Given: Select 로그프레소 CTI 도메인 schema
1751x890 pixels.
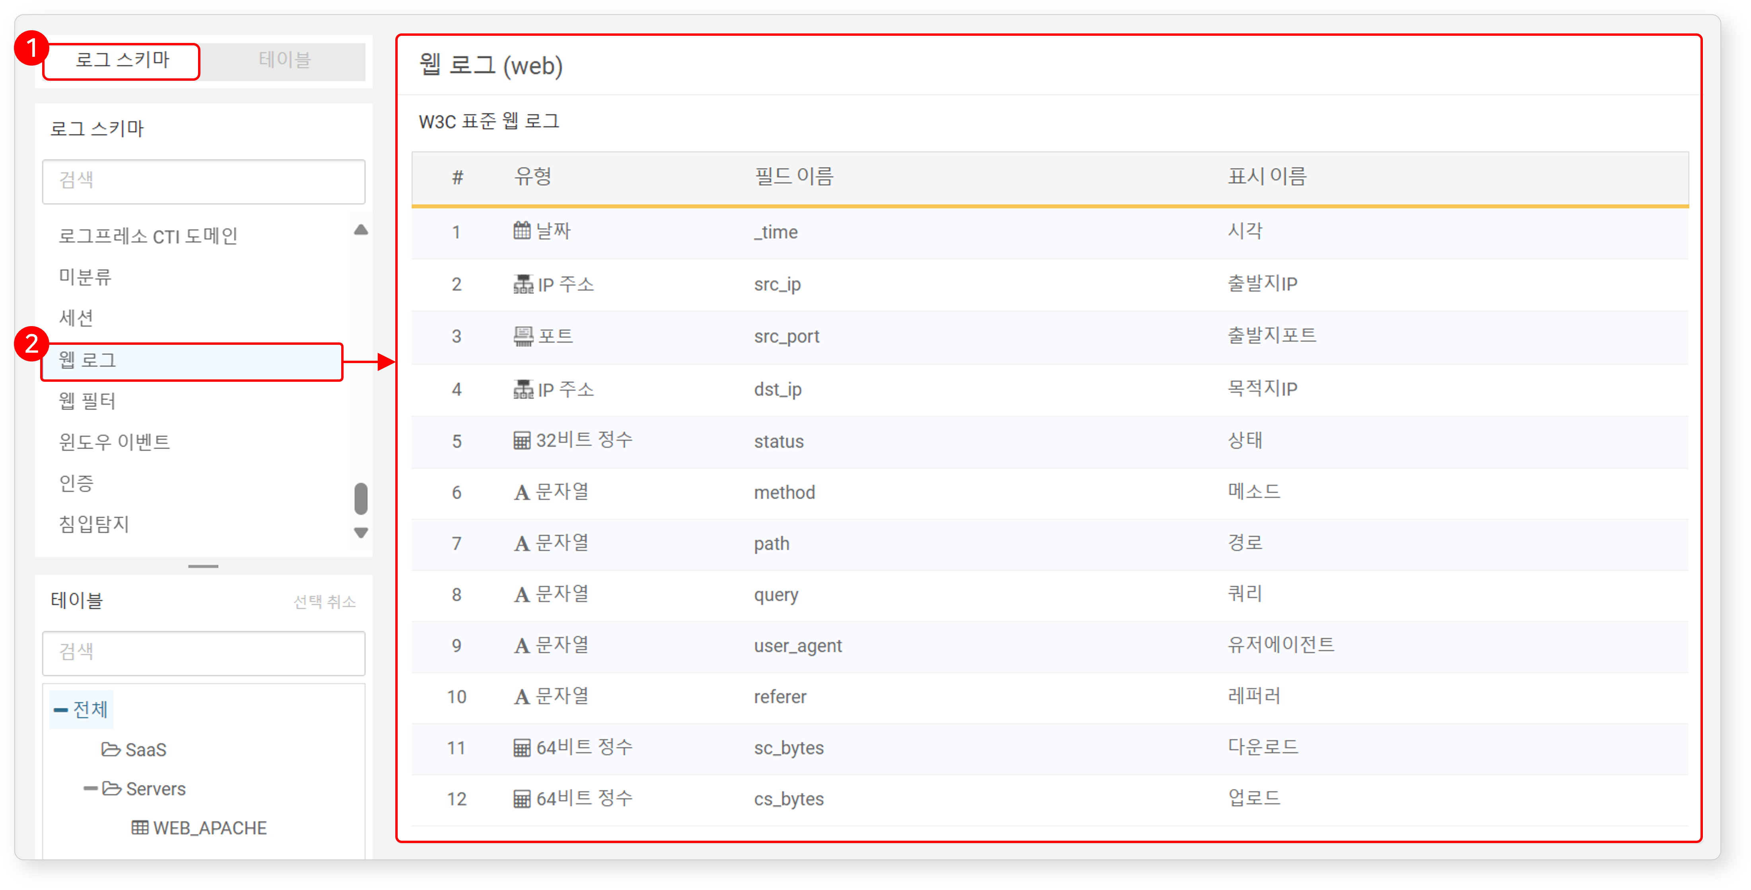Looking at the screenshot, I should click(x=148, y=236).
